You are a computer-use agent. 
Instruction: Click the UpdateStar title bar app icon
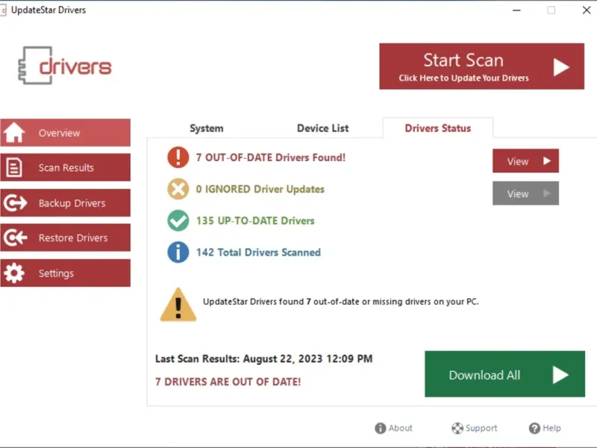click(3, 10)
